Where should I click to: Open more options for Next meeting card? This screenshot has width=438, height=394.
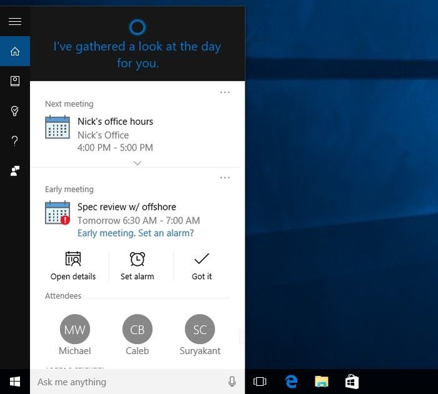click(225, 92)
